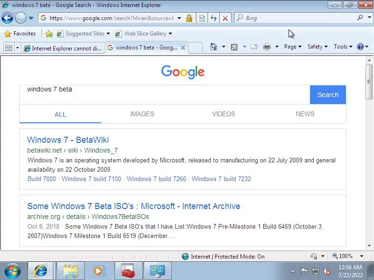The height and width of the screenshot is (280, 374).
Task: Click the 100% zoom level button
Action: click(343, 256)
